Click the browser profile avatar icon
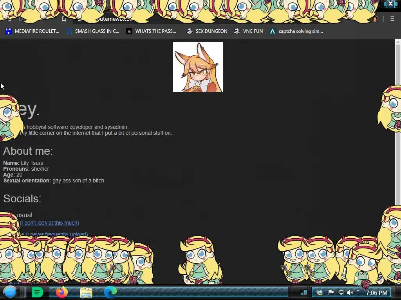The height and width of the screenshot is (300, 401). (x=375, y=19)
